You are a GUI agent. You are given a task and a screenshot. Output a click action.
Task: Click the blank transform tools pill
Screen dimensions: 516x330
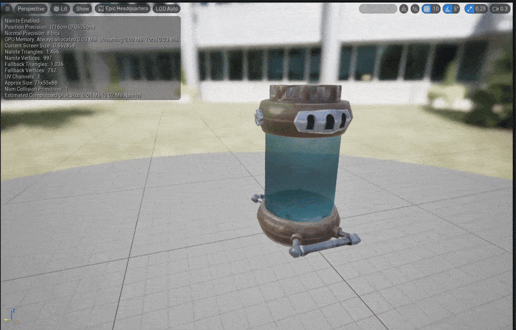click(x=378, y=9)
